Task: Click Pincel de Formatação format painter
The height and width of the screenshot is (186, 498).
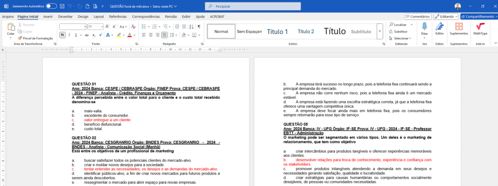Action: click(35, 38)
